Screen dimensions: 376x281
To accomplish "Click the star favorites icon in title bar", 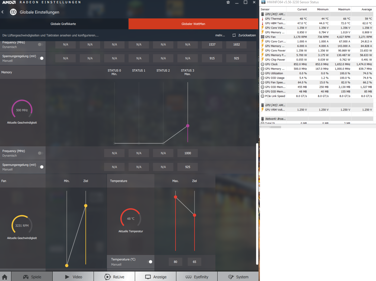I will point(228,2).
